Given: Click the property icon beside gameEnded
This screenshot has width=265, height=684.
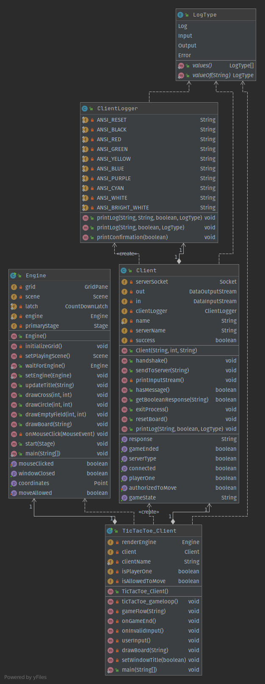Looking at the screenshot, I should [124, 449].
